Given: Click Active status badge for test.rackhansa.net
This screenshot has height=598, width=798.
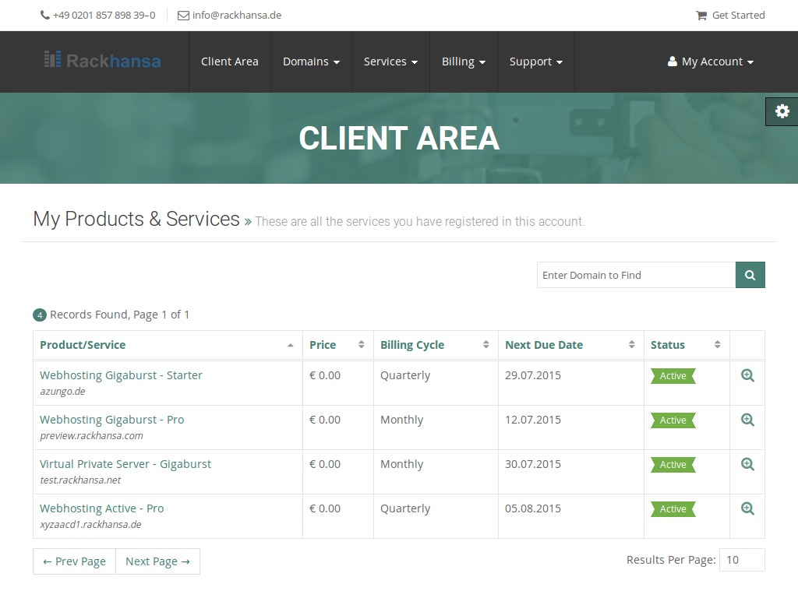Looking at the screenshot, I should click(x=673, y=464).
